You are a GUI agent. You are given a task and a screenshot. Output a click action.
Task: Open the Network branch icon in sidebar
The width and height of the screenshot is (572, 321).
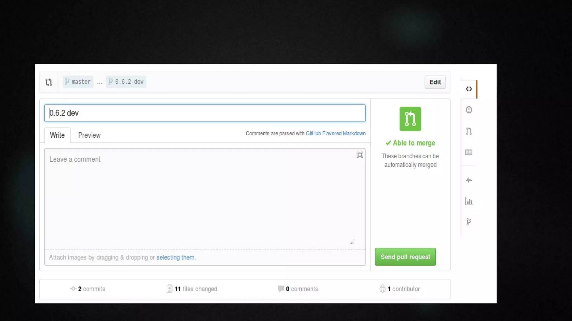(x=469, y=222)
